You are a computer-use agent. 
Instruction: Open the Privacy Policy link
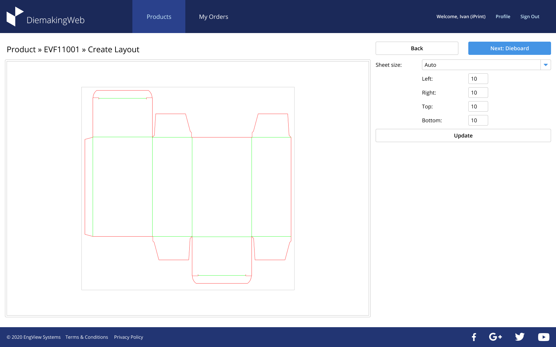point(128,337)
